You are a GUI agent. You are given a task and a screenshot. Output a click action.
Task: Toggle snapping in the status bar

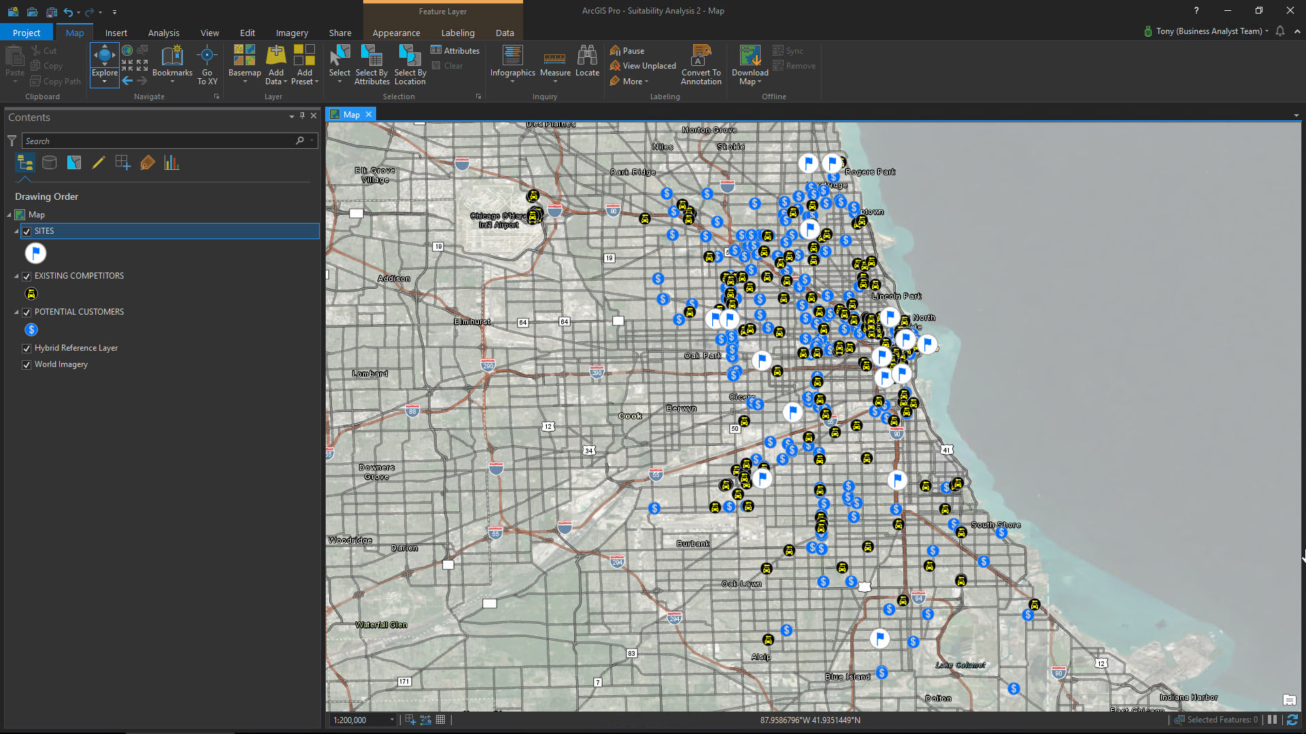pos(411,720)
